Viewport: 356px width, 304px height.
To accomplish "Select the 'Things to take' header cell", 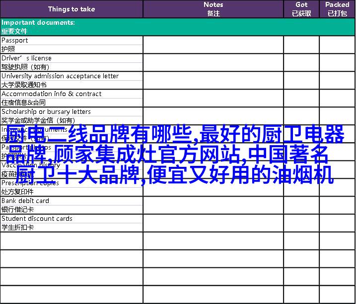I will coord(71,9).
